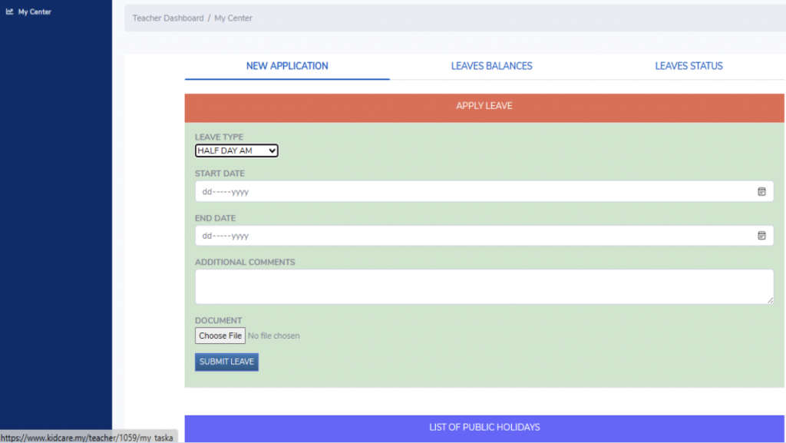Viewport: 786px width, 443px height.
Task: Go to the Leaves Status tab
Action: click(x=689, y=66)
